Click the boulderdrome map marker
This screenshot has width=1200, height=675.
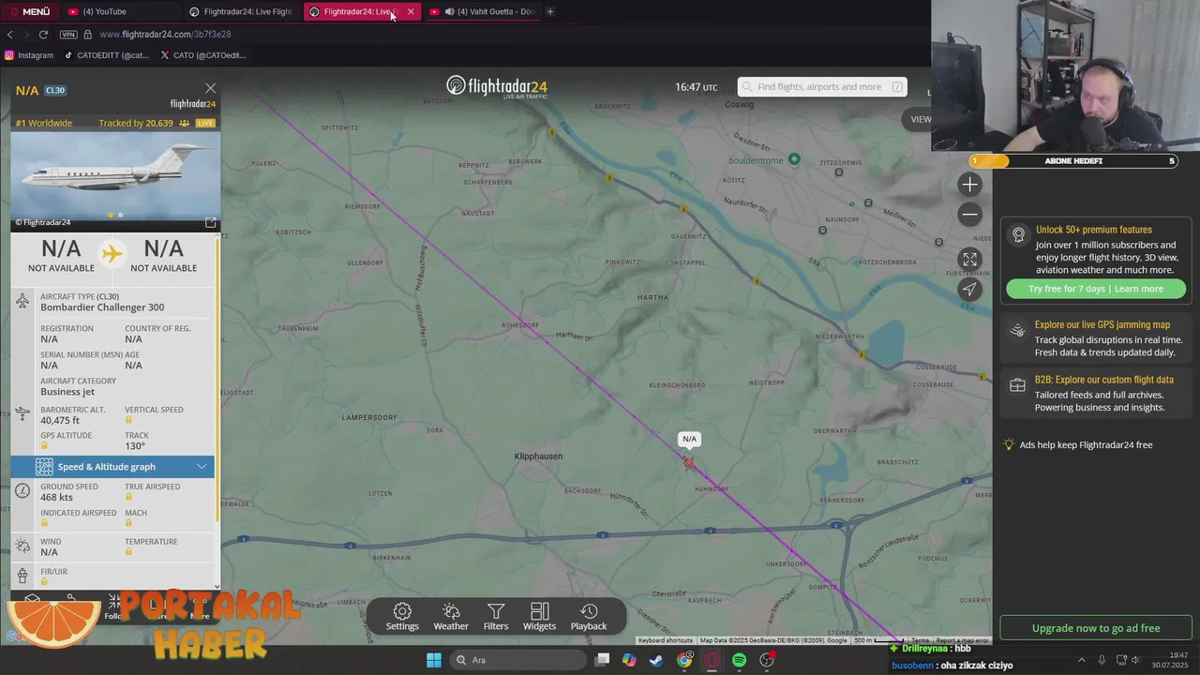click(x=794, y=158)
